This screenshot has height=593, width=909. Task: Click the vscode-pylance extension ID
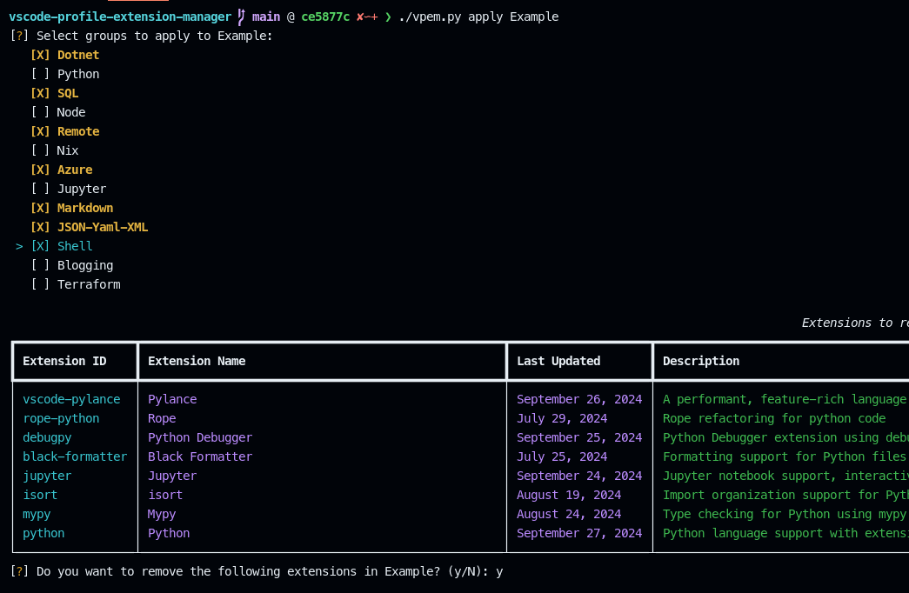pos(71,399)
